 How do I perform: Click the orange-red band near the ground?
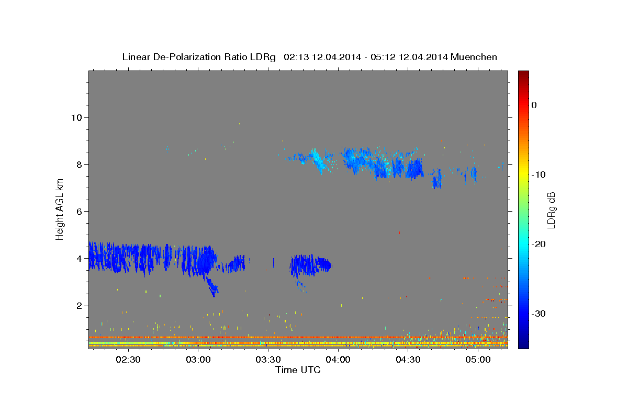click(298, 338)
